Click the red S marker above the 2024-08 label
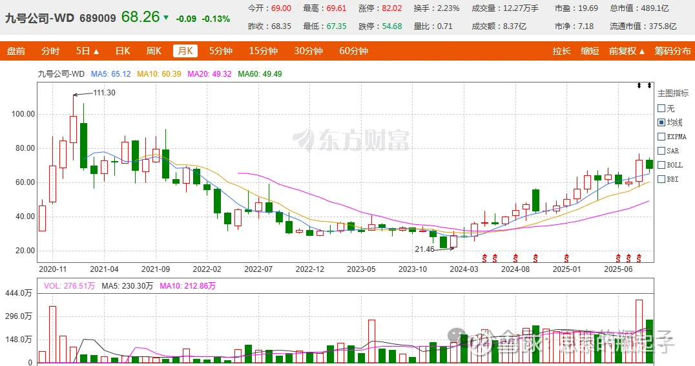695x366 pixels. tap(515, 258)
